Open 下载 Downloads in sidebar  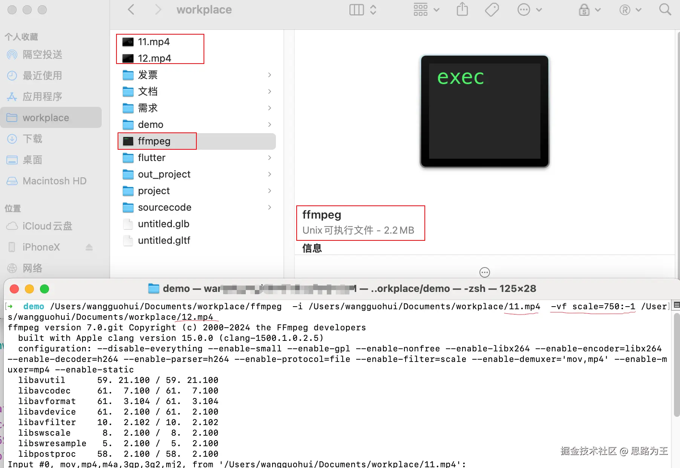(x=51, y=139)
